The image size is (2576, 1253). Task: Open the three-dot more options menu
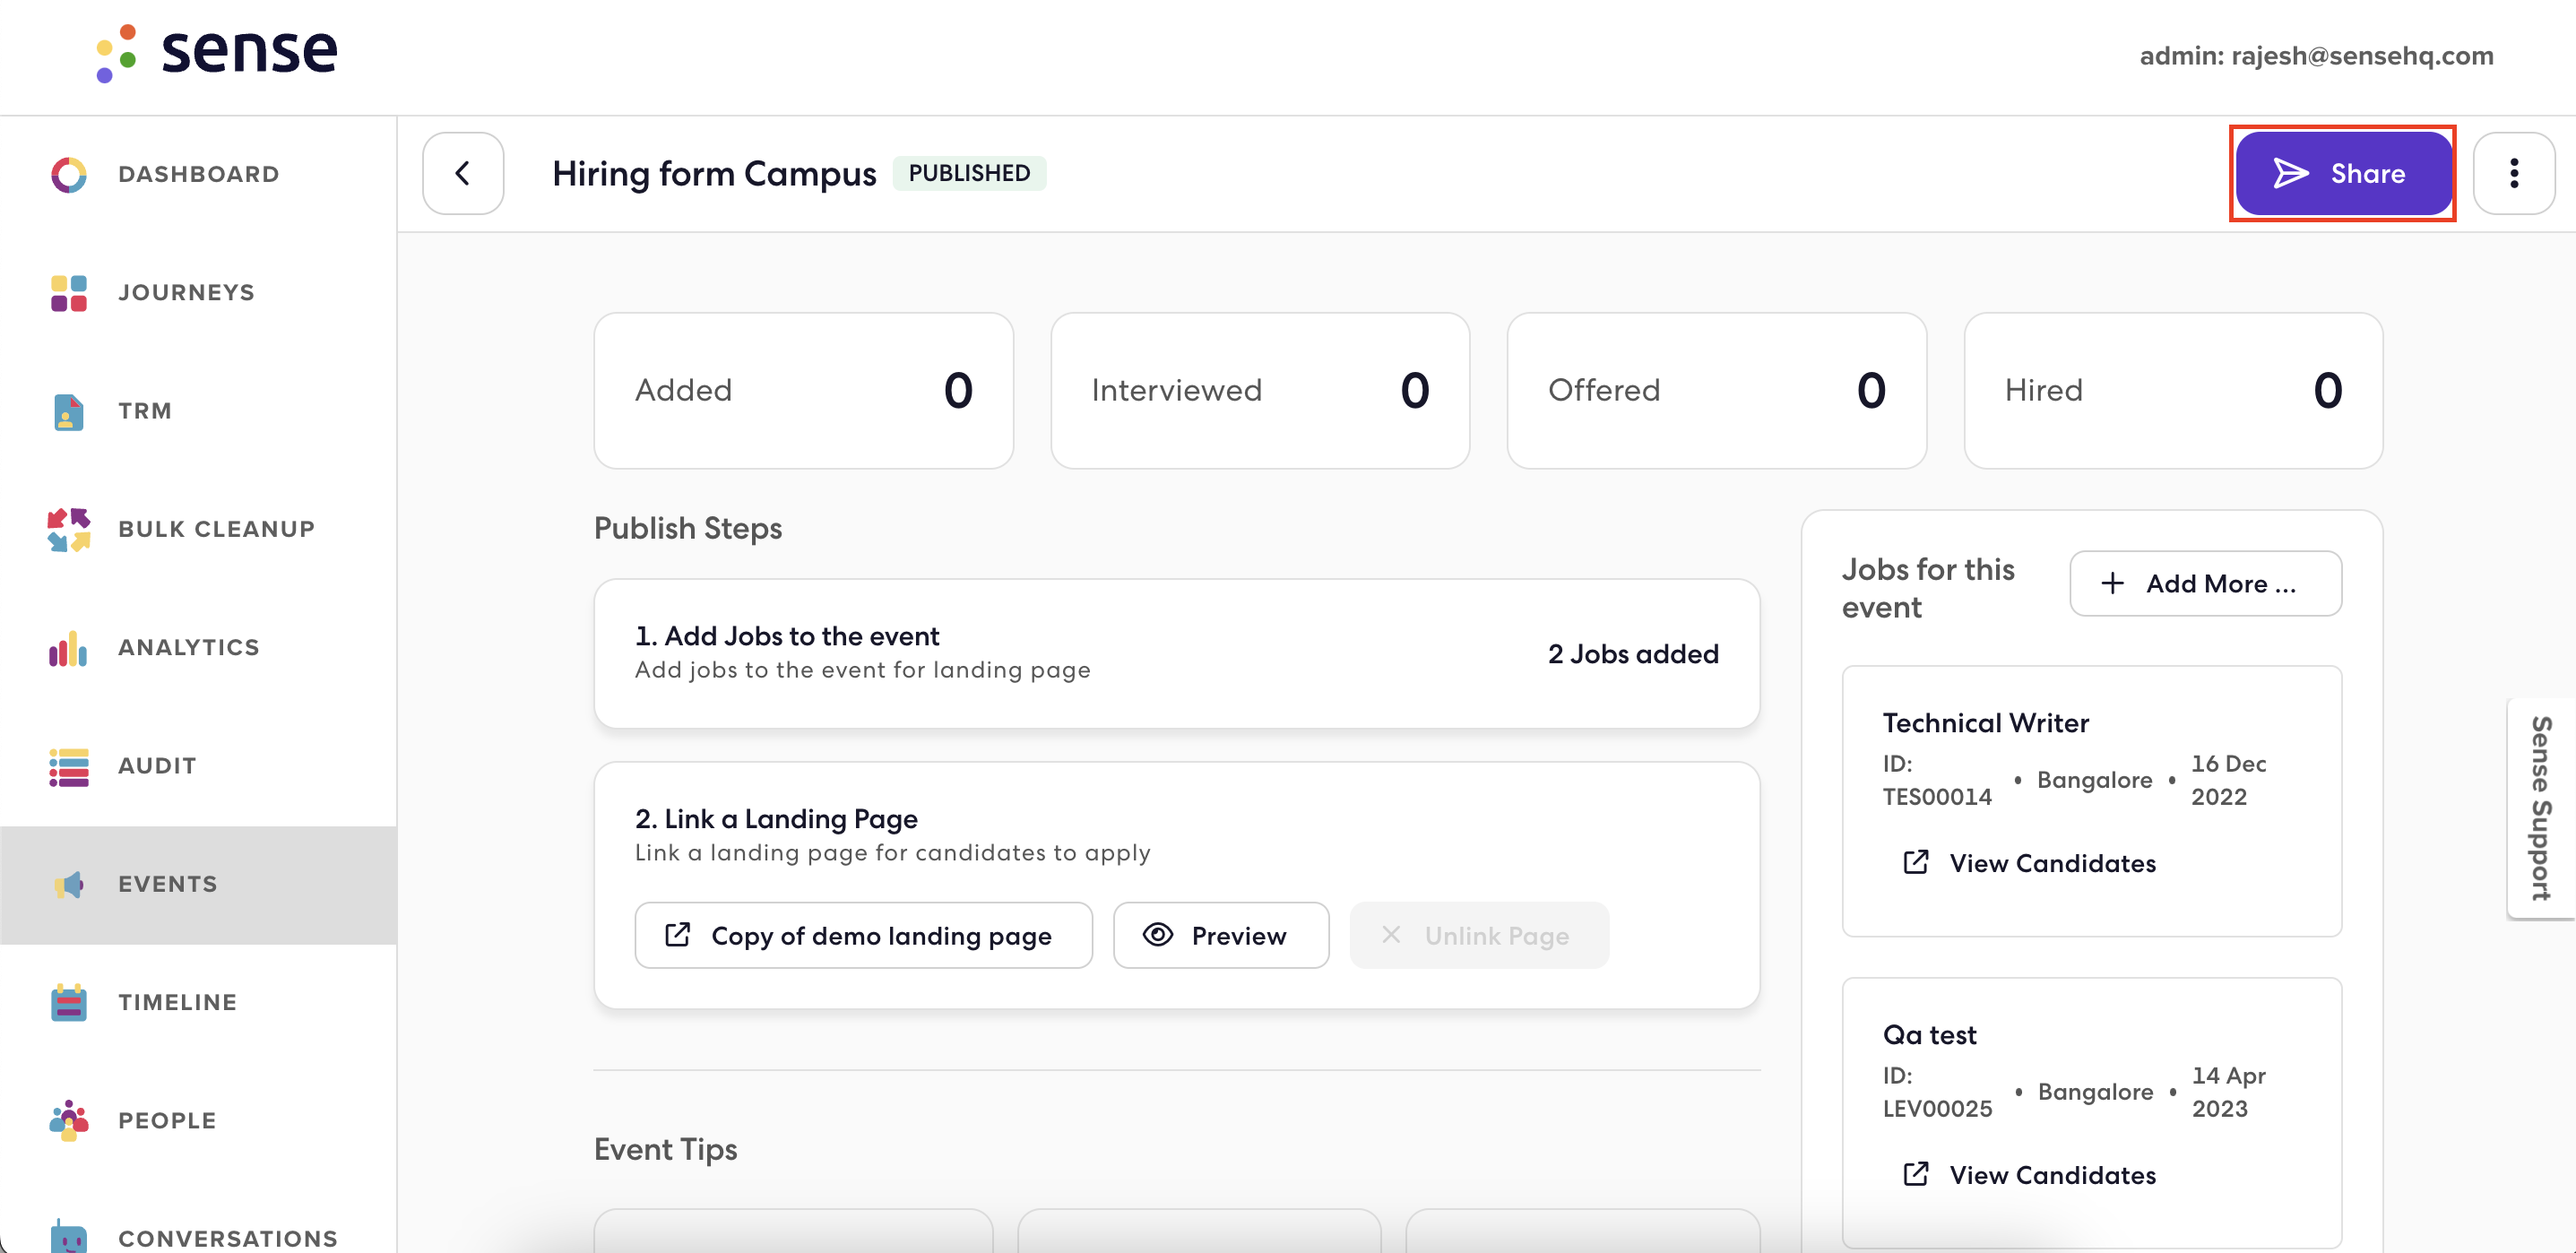2514,173
